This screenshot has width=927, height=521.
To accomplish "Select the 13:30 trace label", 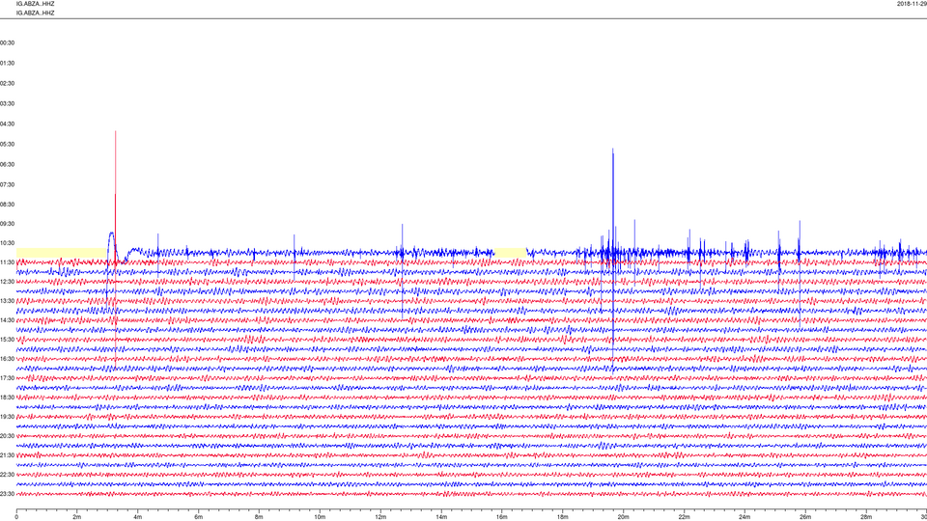I will point(7,301).
